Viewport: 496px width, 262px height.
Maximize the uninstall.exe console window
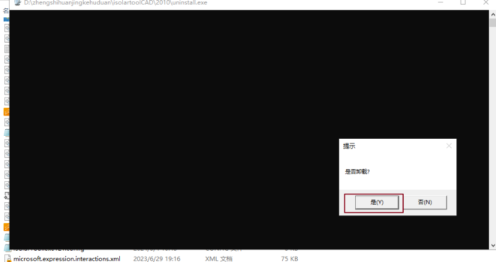(463, 2)
